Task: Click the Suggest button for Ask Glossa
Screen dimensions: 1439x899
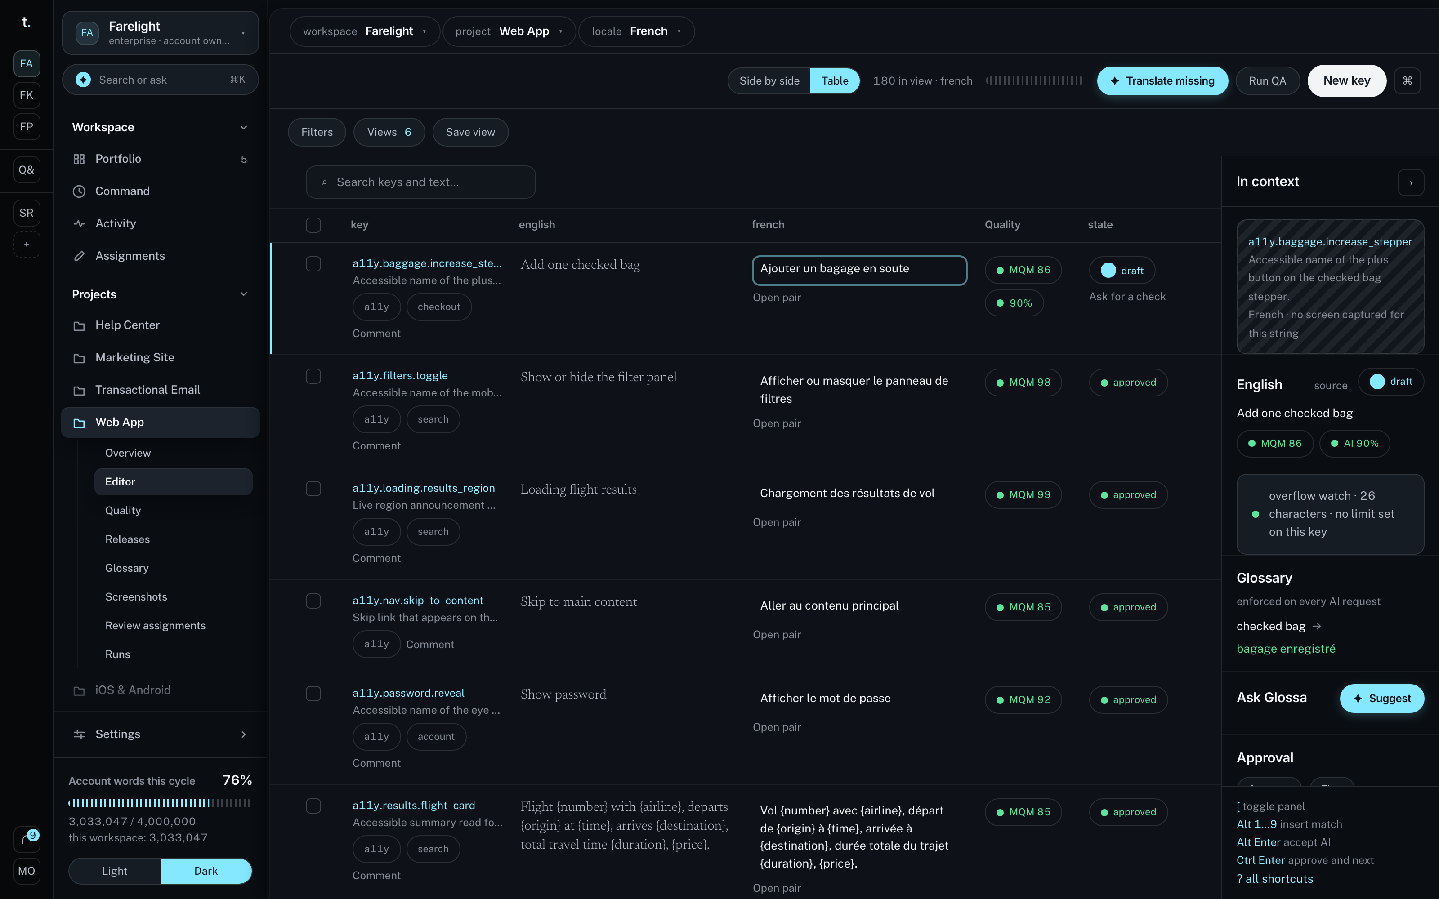Action: pyautogui.click(x=1382, y=699)
